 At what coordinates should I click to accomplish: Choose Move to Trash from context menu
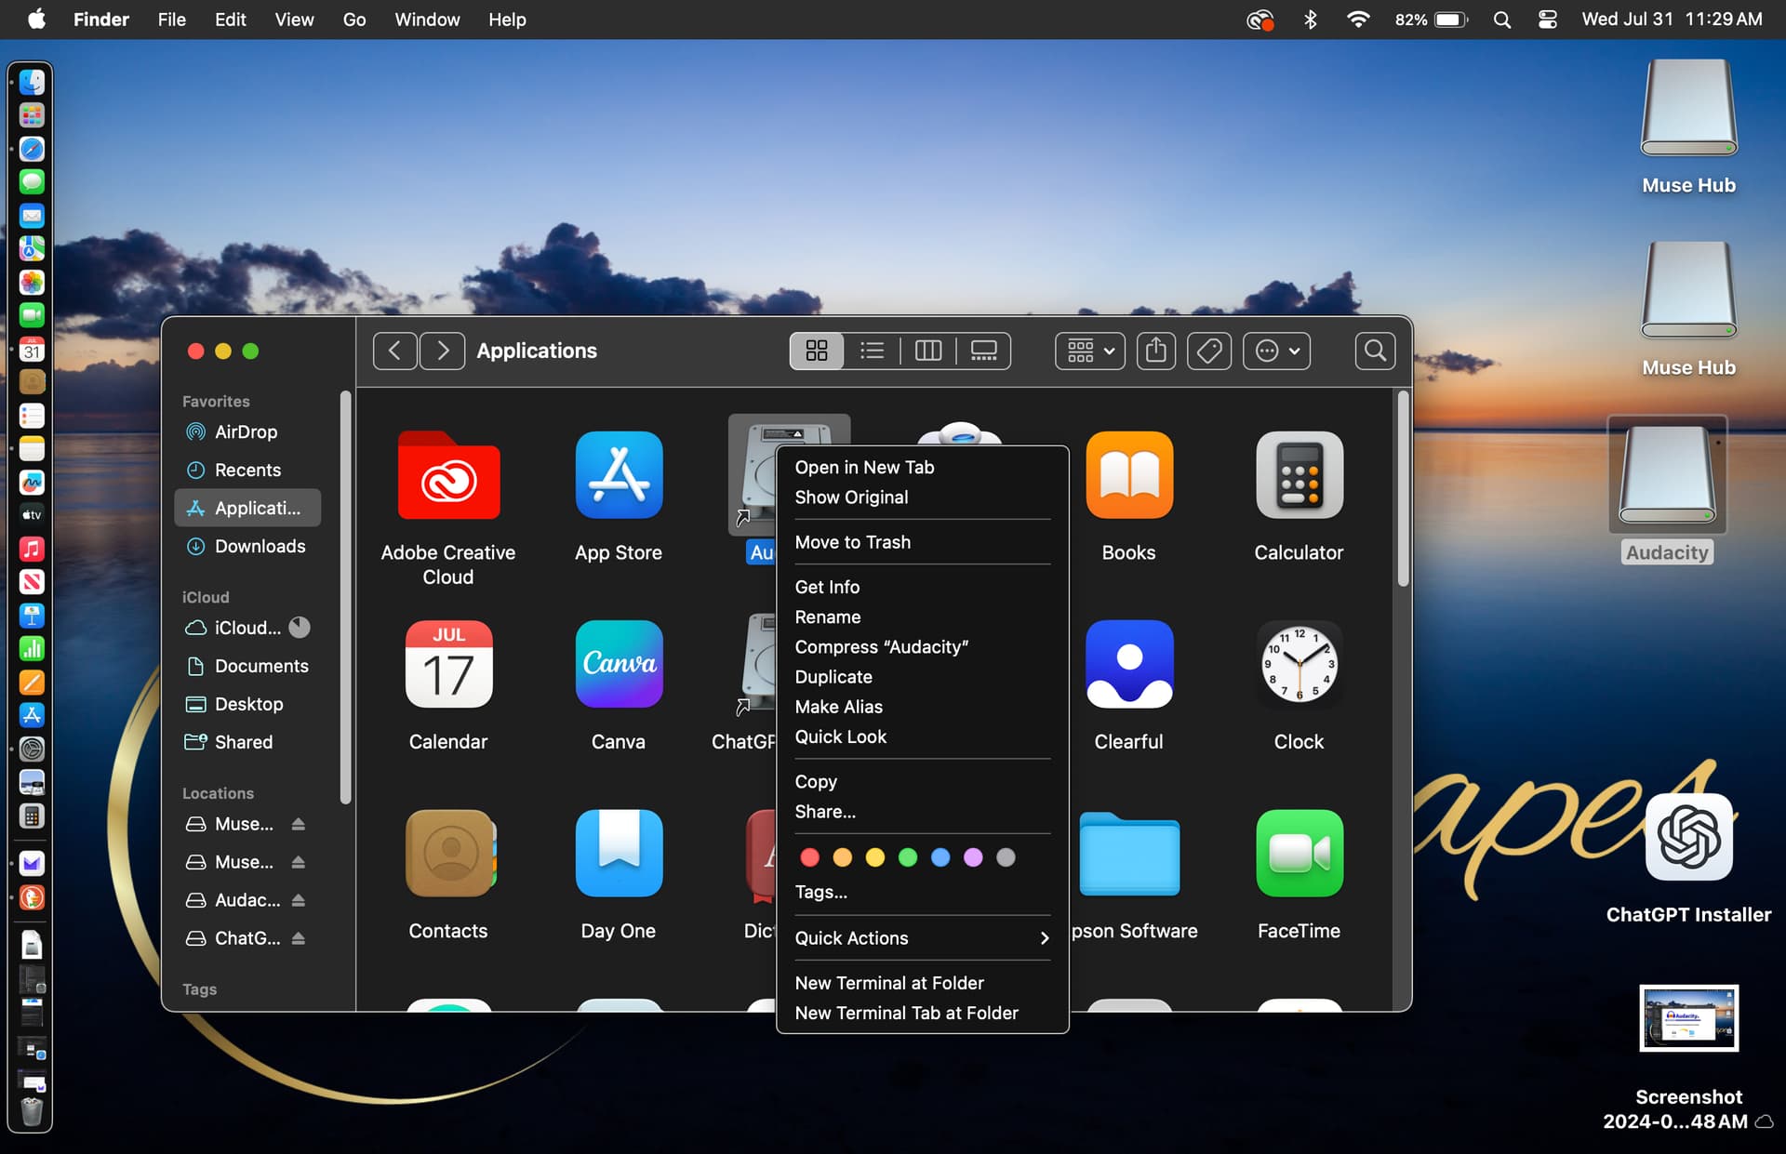point(852,542)
